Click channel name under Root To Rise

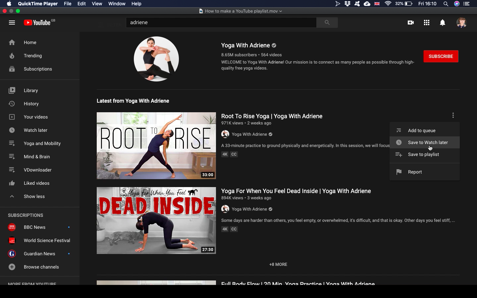[x=249, y=134]
